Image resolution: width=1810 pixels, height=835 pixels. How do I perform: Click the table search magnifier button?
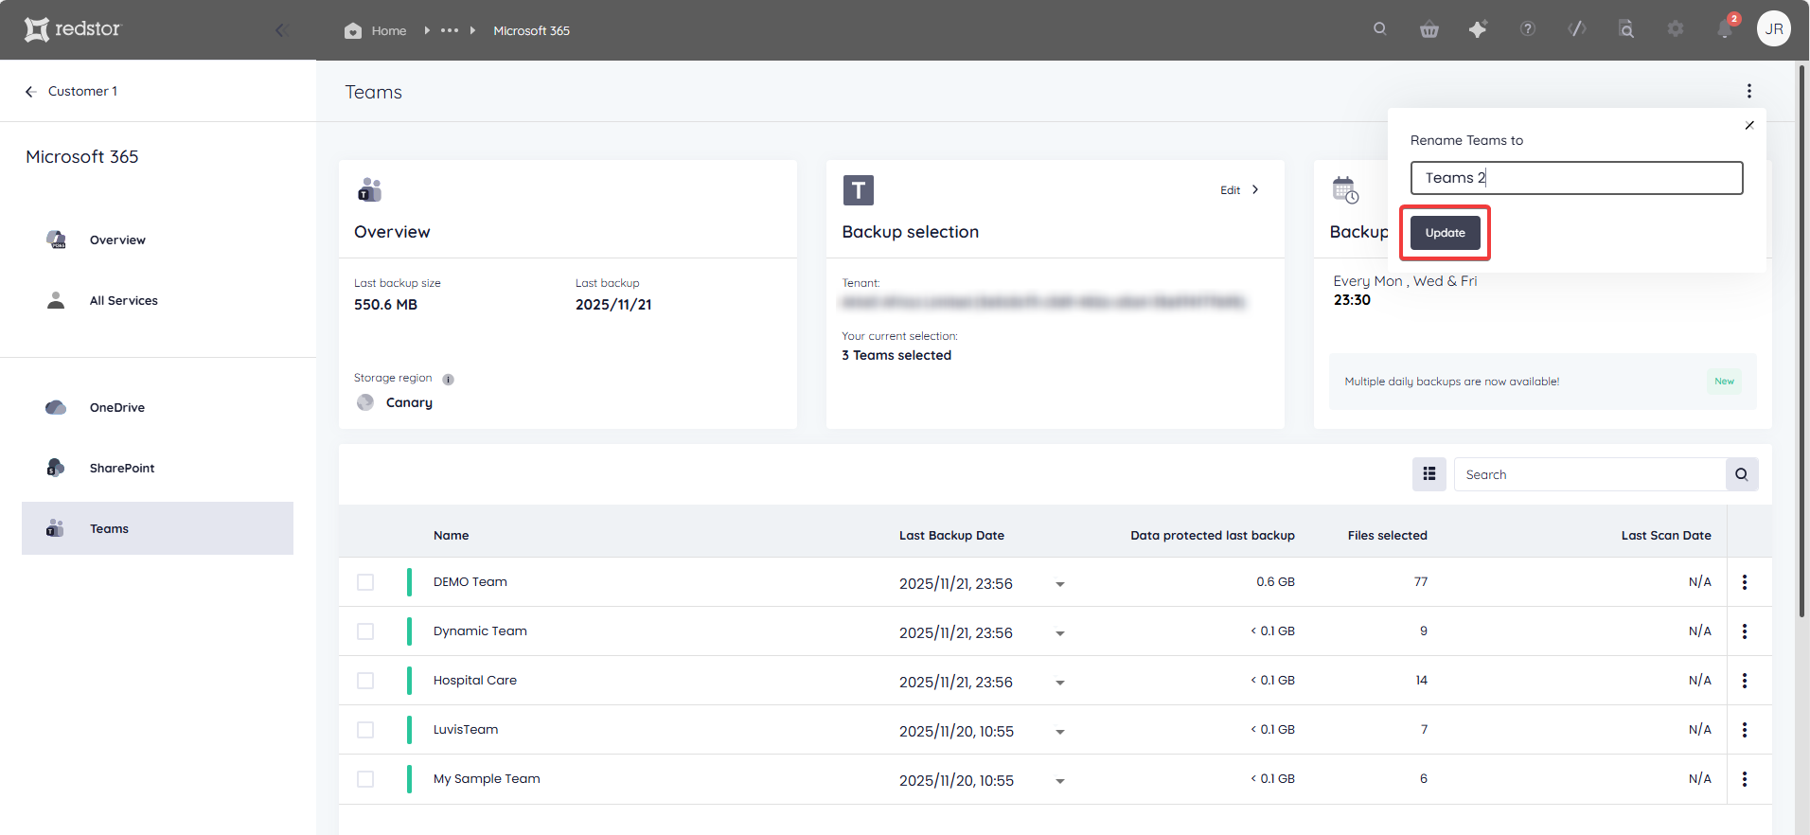pos(1741,474)
